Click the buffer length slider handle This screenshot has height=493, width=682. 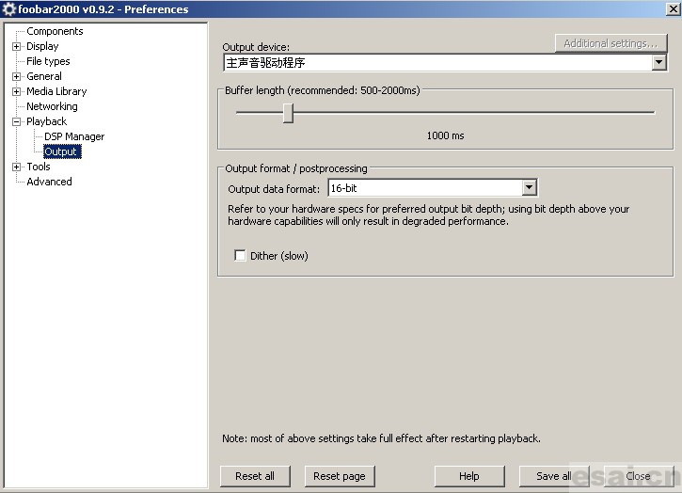(x=288, y=113)
